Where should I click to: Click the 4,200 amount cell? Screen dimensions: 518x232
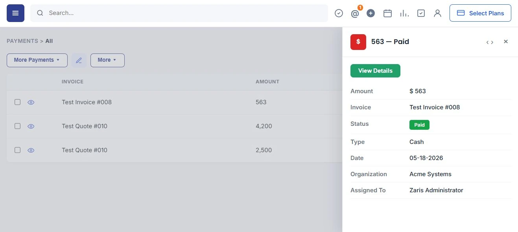tap(264, 126)
